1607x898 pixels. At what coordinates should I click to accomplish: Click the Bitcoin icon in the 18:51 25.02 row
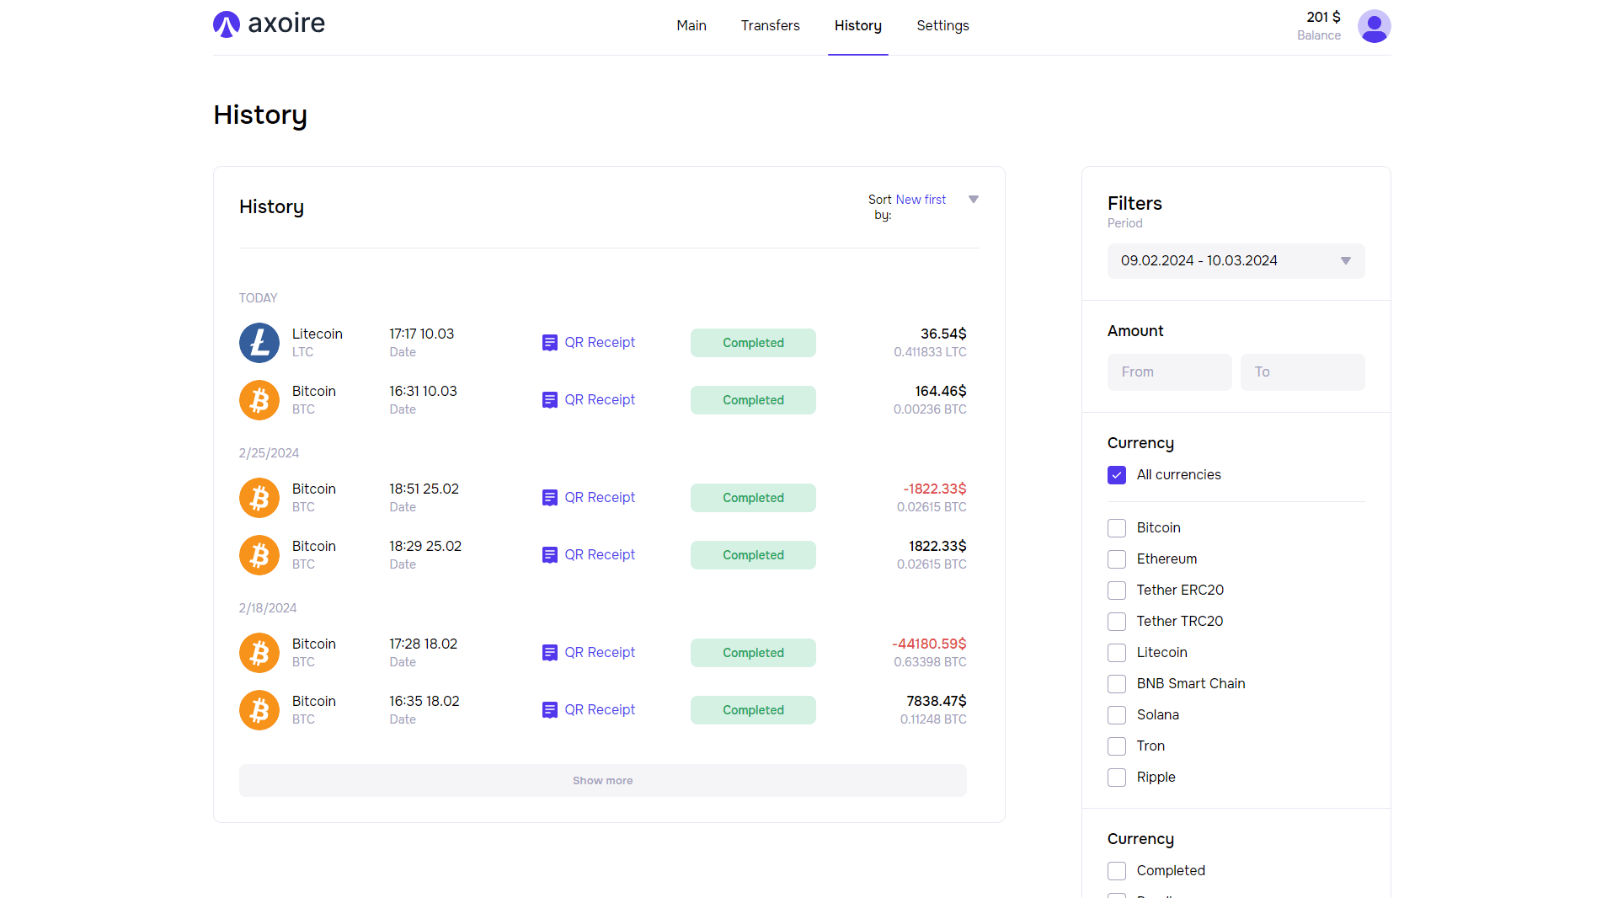[259, 498]
